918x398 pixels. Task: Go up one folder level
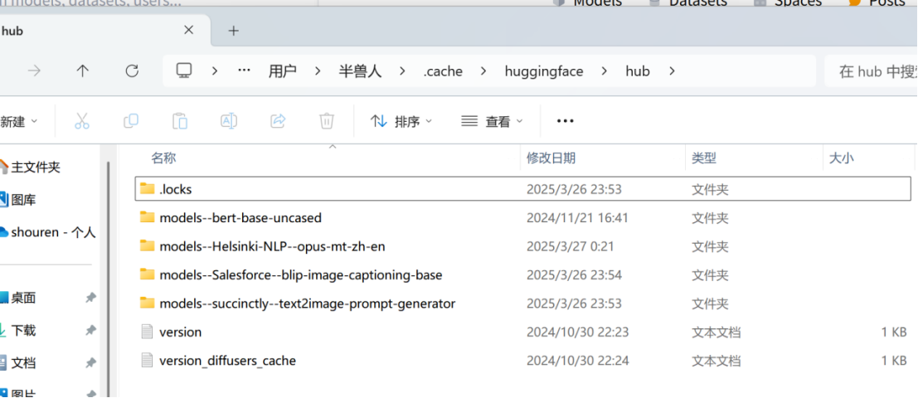pyautogui.click(x=82, y=71)
